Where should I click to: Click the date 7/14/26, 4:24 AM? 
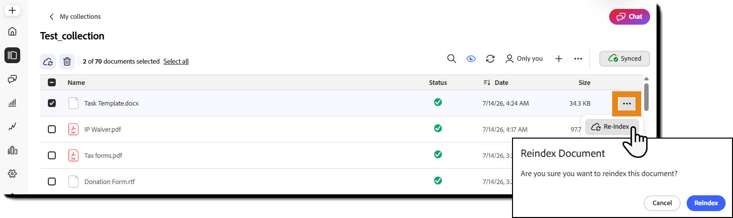coord(506,104)
